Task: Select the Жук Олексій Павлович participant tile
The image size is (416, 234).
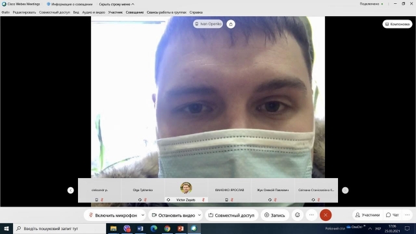Action: tap(273, 190)
